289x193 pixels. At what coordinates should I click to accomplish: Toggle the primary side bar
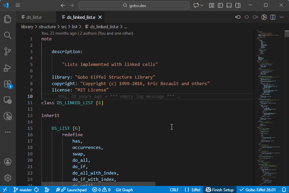point(220,5)
